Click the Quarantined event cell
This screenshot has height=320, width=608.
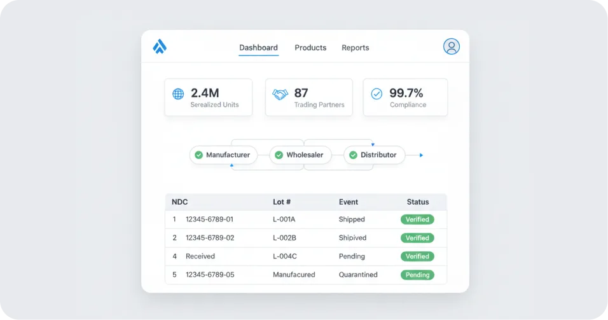click(358, 275)
